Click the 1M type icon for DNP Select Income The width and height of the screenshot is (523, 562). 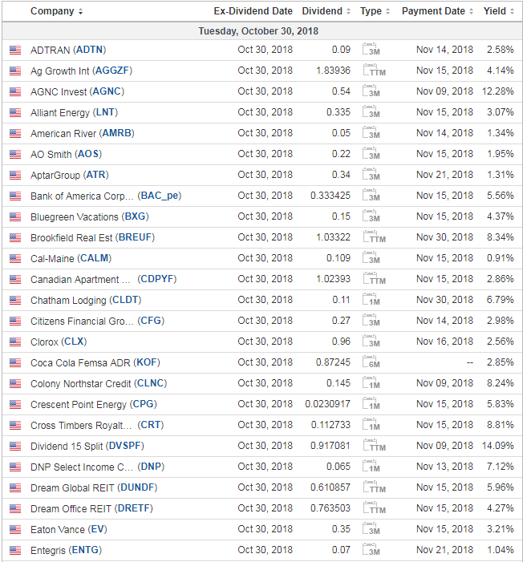[371, 466]
